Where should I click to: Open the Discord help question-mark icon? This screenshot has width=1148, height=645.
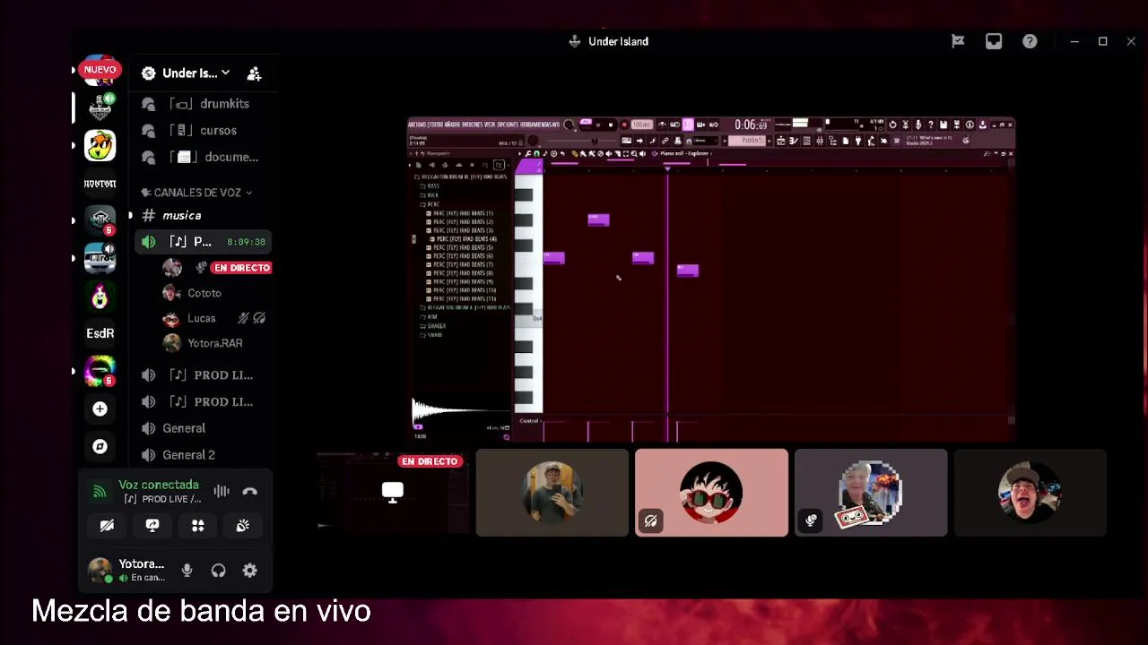coord(1030,41)
